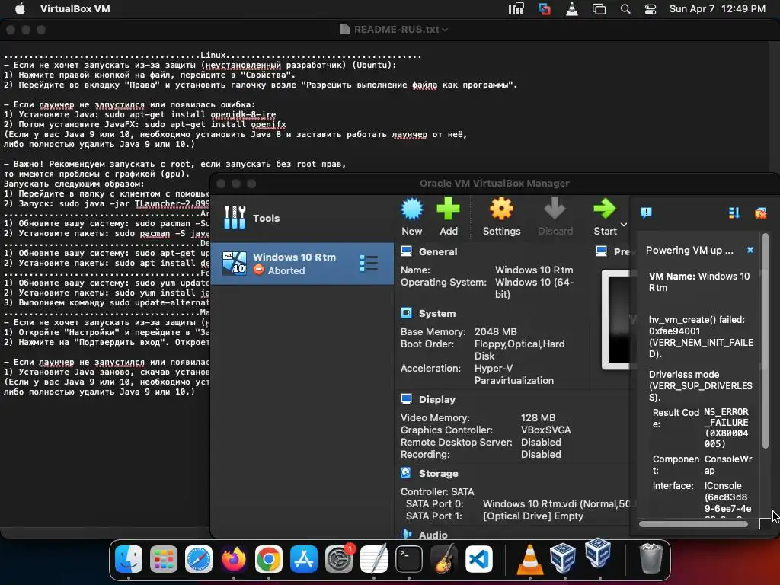Open the General section header link
The image size is (780, 585).
click(438, 251)
